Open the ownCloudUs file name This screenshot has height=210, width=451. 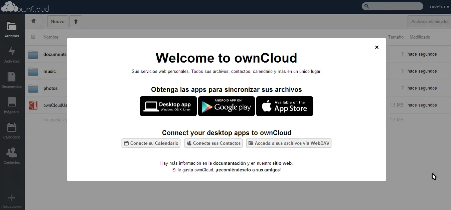click(x=55, y=105)
